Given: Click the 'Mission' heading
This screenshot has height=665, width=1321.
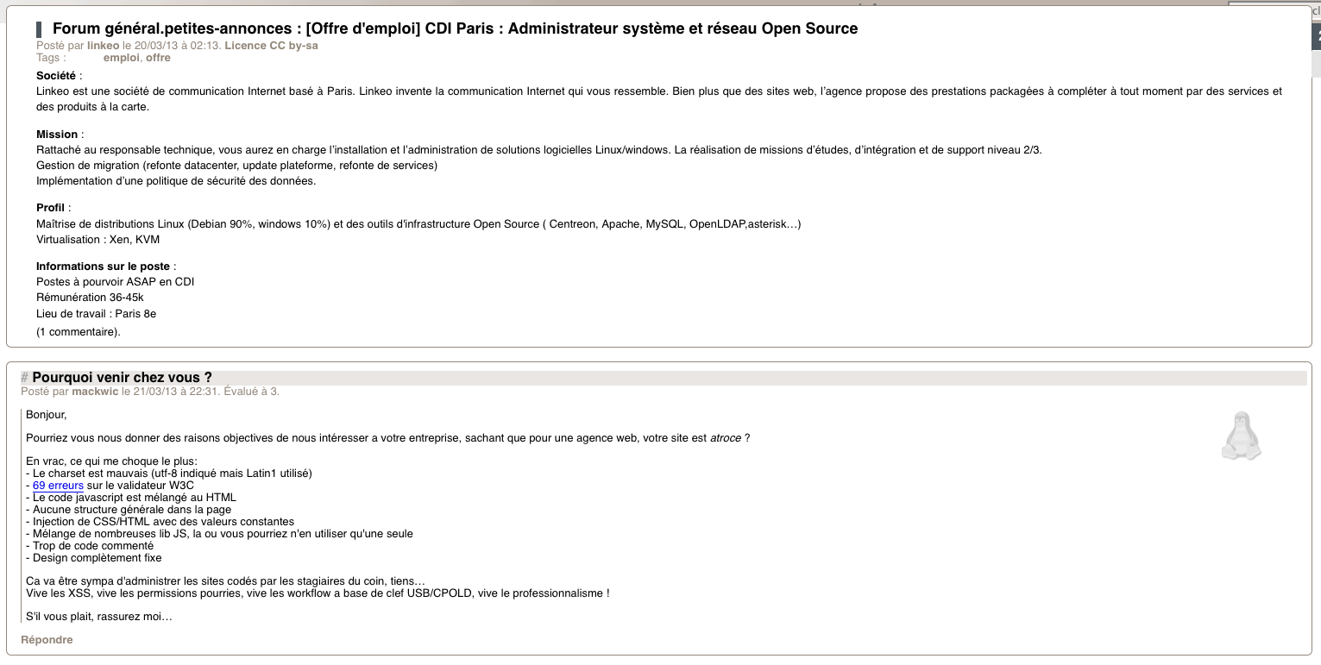Looking at the screenshot, I should coord(57,135).
